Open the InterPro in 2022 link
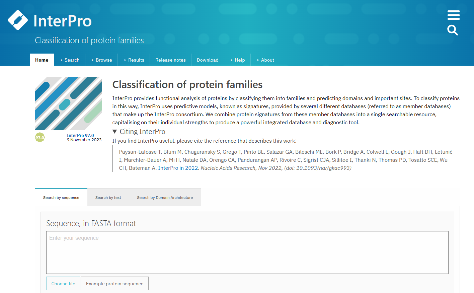The height and width of the screenshot is (293, 474). (178, 168)
